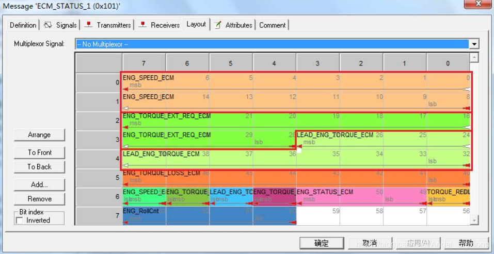This screenshot has height=254, width=494.
Task: Select olive ENG_TORQUE cell in byte 6
Action: tap(188, 197)
